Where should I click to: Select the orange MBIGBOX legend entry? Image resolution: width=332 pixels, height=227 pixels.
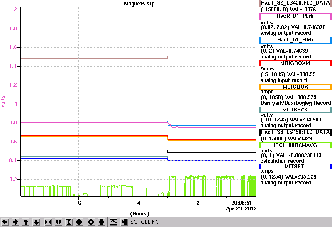295,87
